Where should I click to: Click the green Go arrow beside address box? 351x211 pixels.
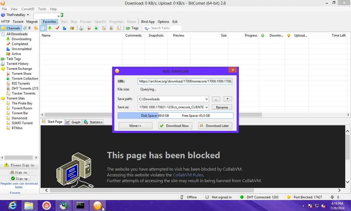pyautogui.click(x=62, y=15)
